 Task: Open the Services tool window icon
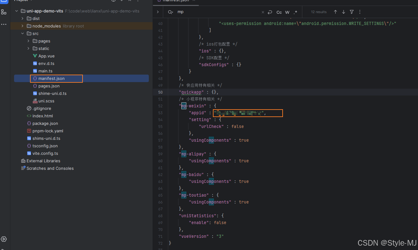pos(4,239)
